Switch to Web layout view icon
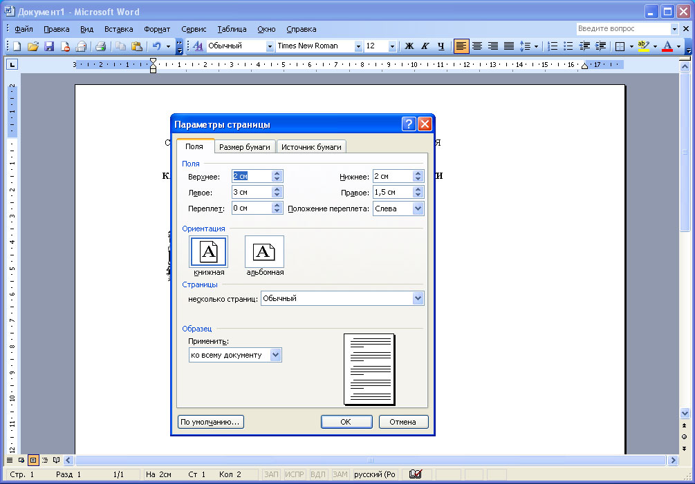Image resolution: width=695 pixels, height=484 pixels. (21, 460)
